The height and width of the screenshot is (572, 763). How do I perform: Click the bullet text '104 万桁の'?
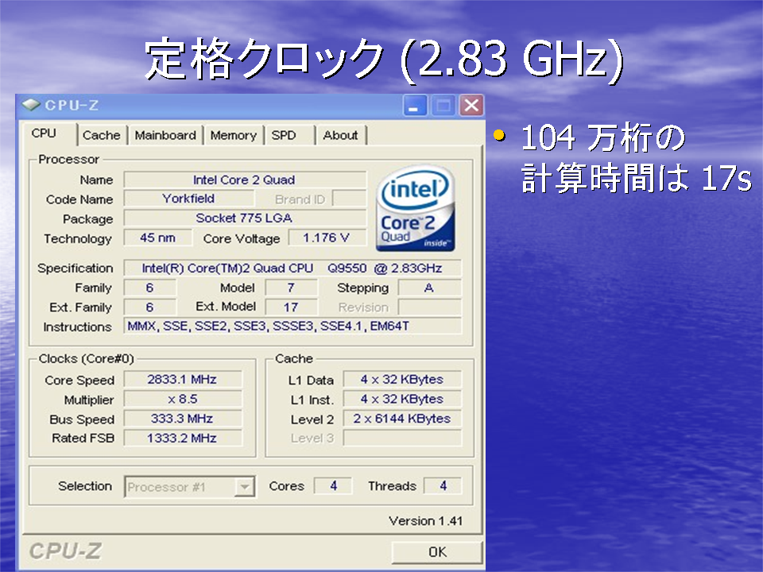click(x=603, y=138)
